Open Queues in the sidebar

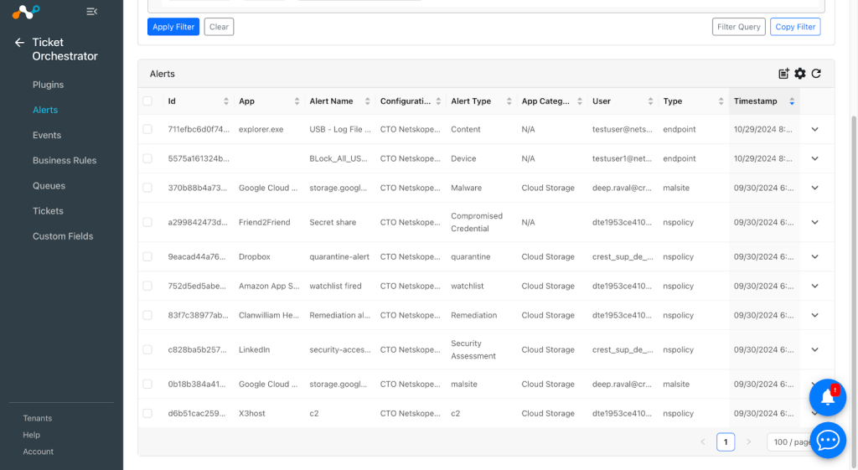pyautogui.click(x=49, y=185)
